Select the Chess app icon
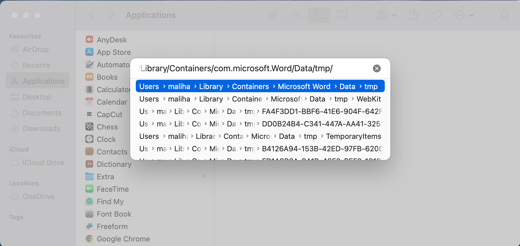 pyautogui.click(x=89, y=127)
